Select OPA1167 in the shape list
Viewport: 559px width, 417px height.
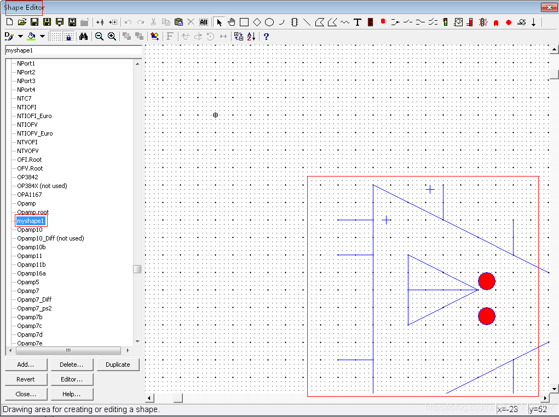pos(29,195)
